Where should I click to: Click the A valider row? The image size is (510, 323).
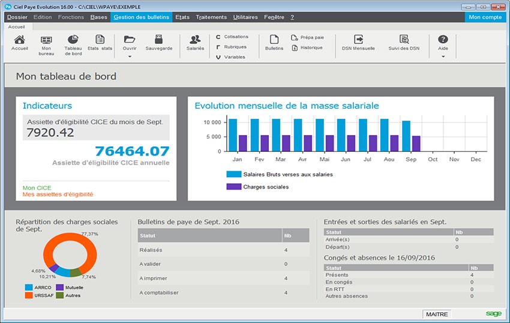[x=223, y=264]
